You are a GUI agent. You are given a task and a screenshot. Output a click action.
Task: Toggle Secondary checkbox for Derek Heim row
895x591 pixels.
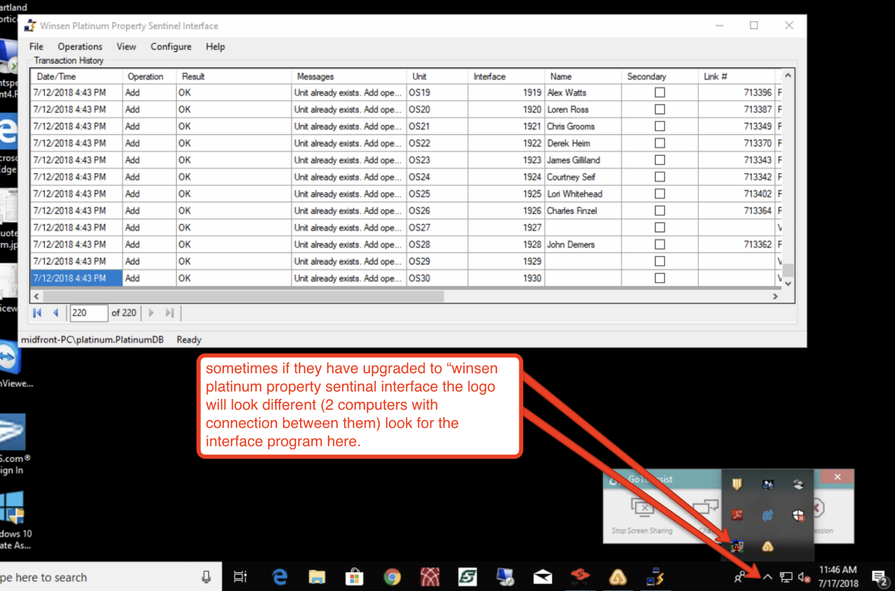pos(660,143)
